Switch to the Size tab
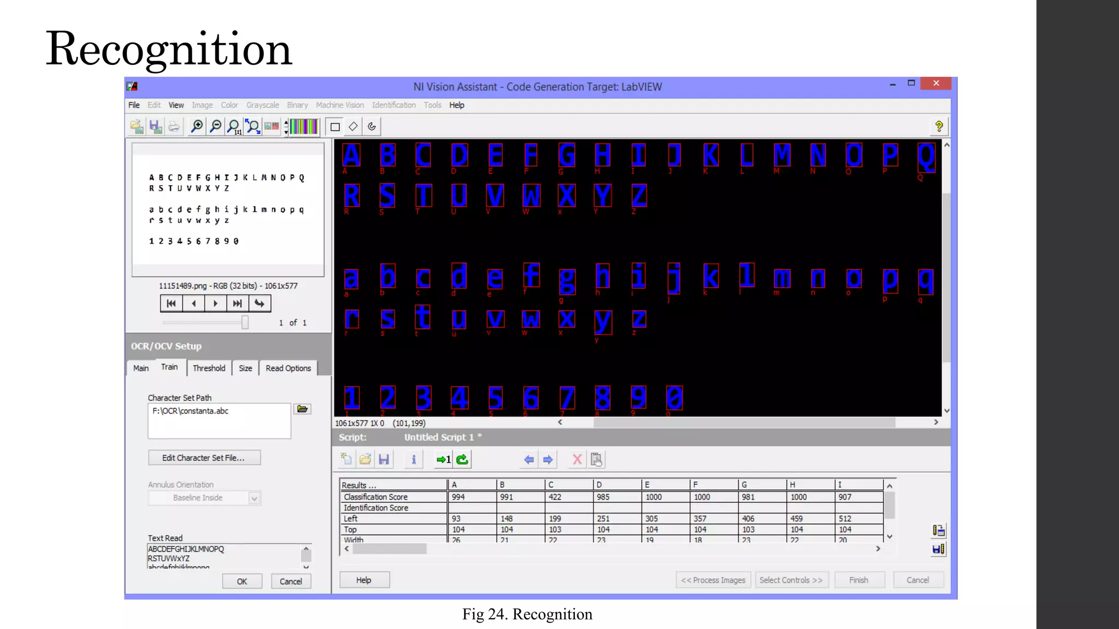Screen dimensions: 1119x629 [x=245, y=368]
